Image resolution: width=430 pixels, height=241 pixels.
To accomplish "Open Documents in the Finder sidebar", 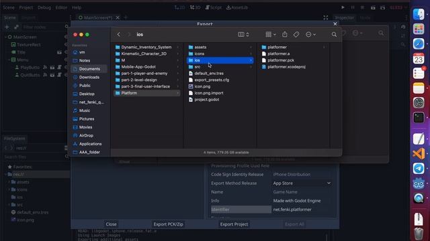I will point(89,69).
